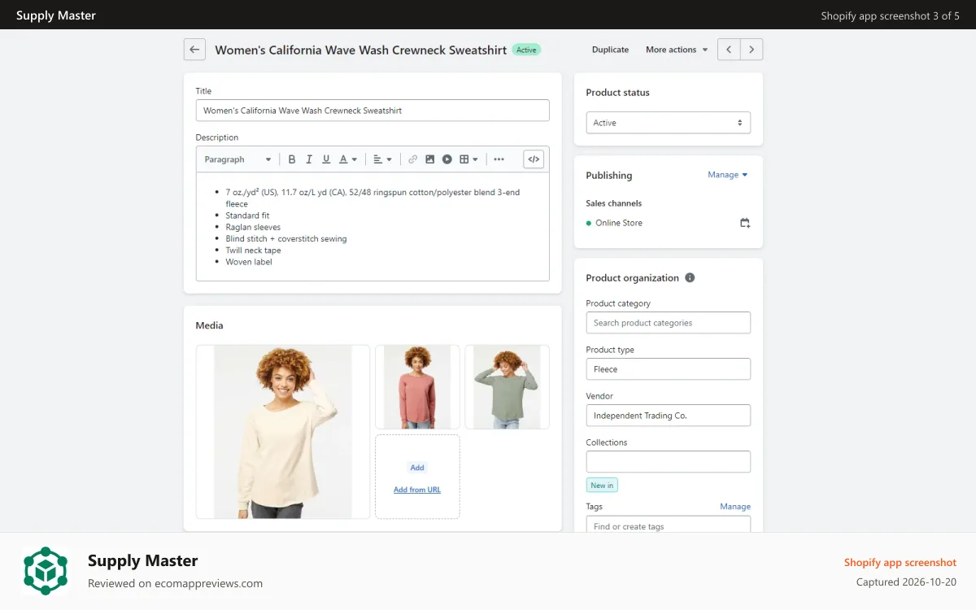Open the Publishing Manage dropdown
976x610 pixels.
[x=727, y=175]
